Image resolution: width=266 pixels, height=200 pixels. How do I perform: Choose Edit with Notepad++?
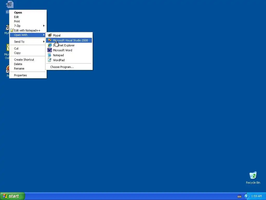(28, 30)
